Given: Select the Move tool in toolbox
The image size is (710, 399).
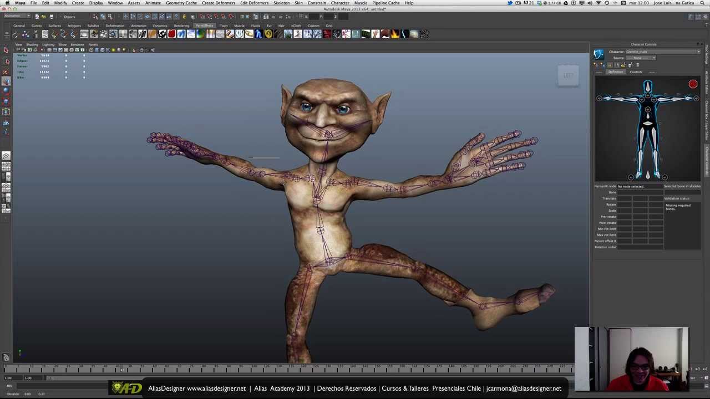Looking at the screenshot, I should tap(6, 81).
